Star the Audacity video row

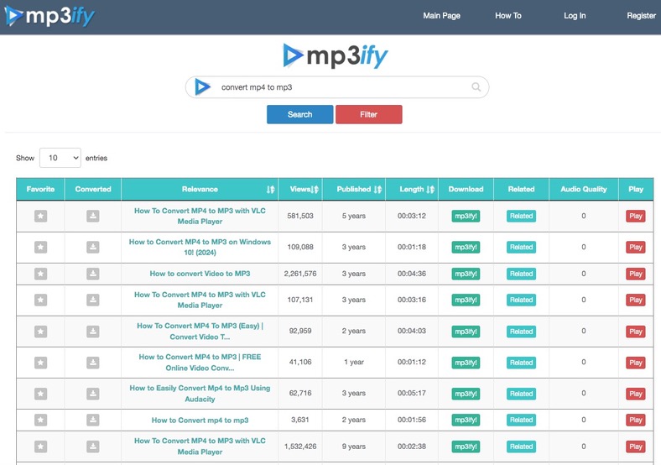point(40,394)
